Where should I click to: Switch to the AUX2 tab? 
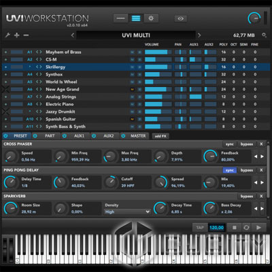(x=108, y=136)
